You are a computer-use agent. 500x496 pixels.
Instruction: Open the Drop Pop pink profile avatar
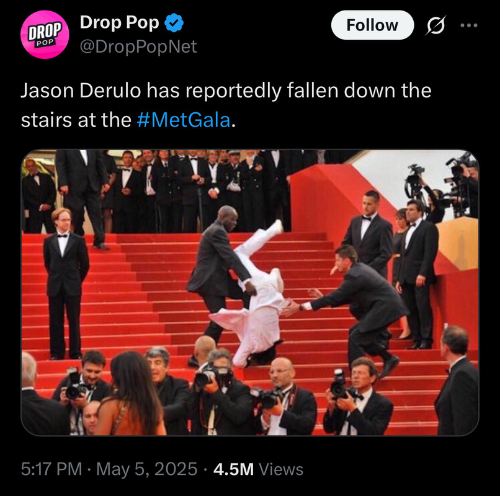coord(45,35)
